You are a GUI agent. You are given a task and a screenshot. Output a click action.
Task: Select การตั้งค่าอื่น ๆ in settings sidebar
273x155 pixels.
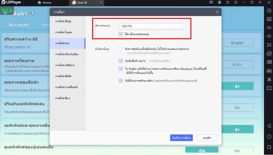(67, 98)
